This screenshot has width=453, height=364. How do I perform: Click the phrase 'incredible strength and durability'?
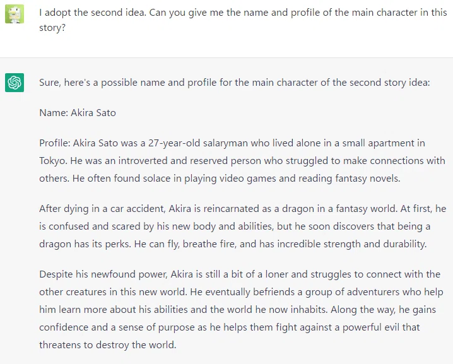[x=351, y=244]
